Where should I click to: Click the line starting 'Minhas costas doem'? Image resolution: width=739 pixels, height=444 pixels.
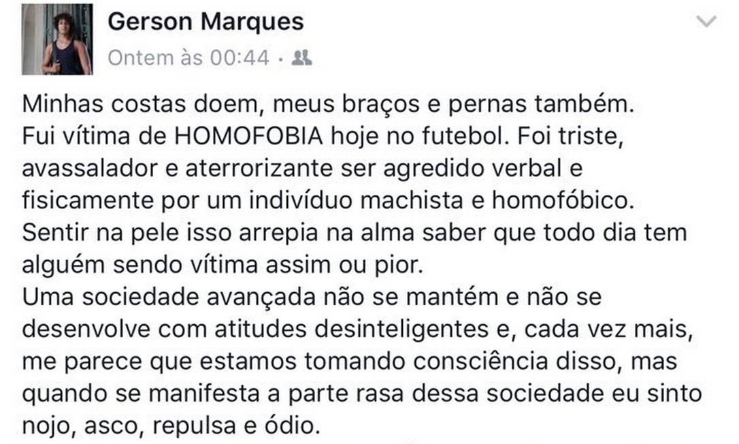click(328, 106)
